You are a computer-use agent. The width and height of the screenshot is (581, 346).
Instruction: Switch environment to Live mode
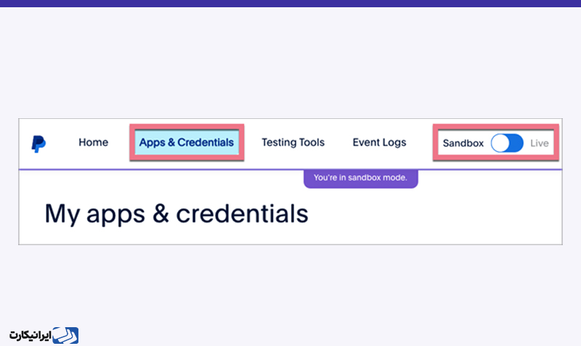507,143
